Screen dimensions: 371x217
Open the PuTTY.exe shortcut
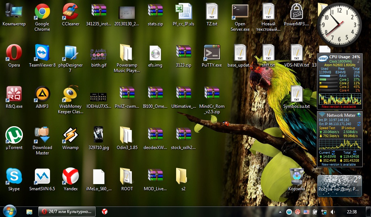coord(212,53)
